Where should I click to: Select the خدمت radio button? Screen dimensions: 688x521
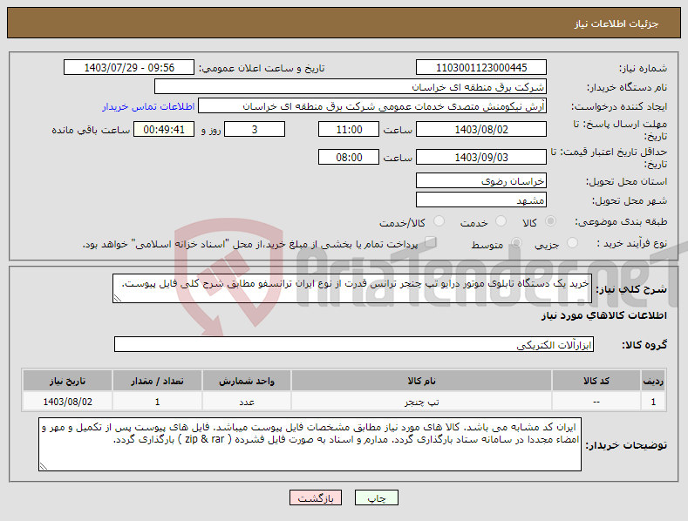click(x=501, y=221)
